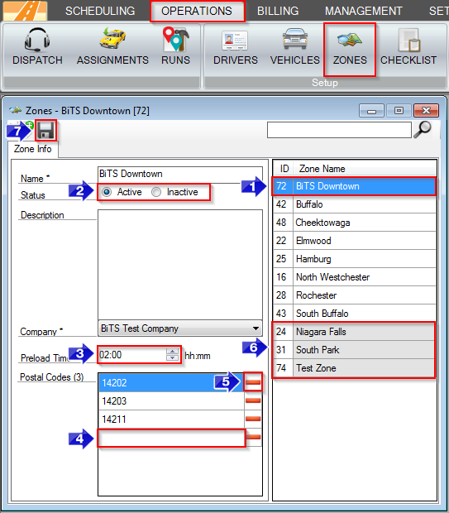Select the Active status radio button
The width and height of the screenshot is (449, 513).
[x=107, y=192]
